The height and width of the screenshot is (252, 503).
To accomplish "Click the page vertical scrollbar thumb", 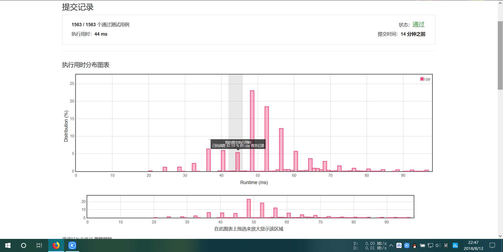I will (500, 55).
